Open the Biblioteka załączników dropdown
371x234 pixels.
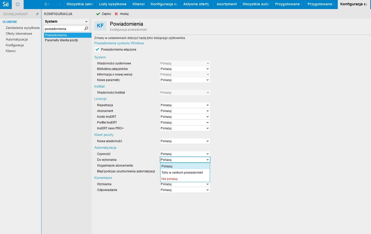[185, 69]
